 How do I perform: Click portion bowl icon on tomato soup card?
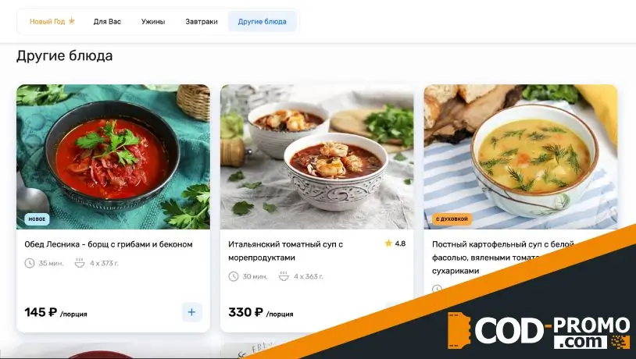(284, 277)
